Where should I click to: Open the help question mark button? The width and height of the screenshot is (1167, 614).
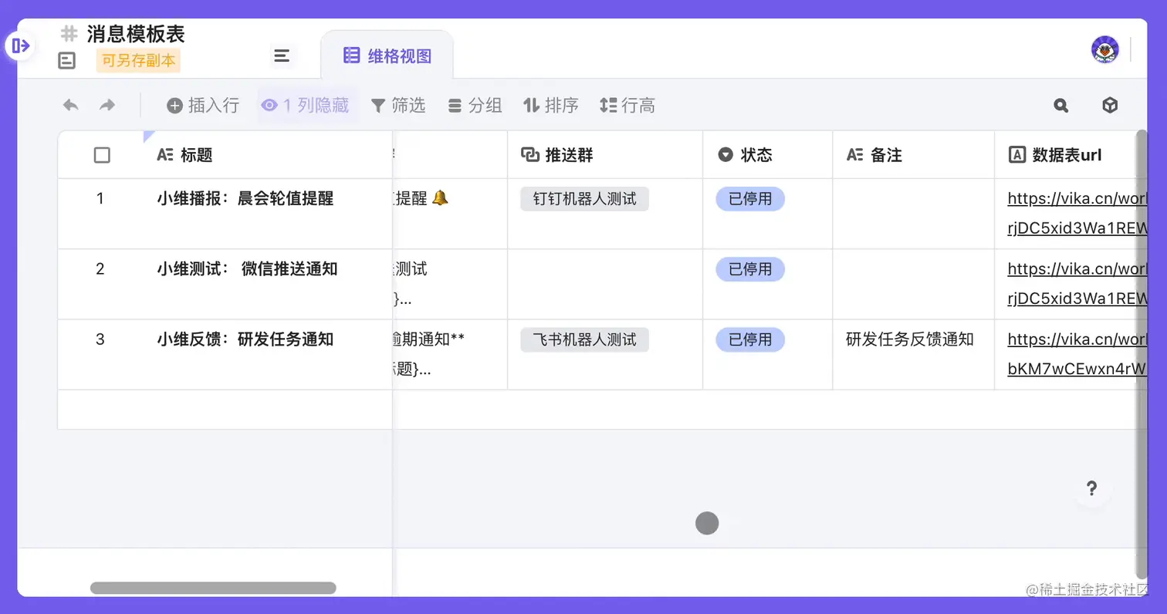[1091, 488]
